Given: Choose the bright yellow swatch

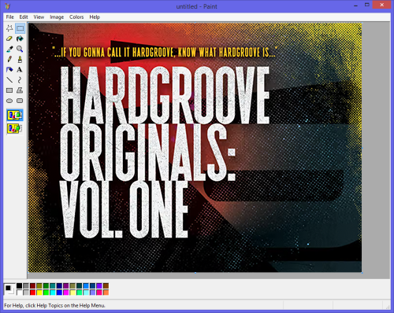Looking at the screenshot, I should tap(39, 293).
